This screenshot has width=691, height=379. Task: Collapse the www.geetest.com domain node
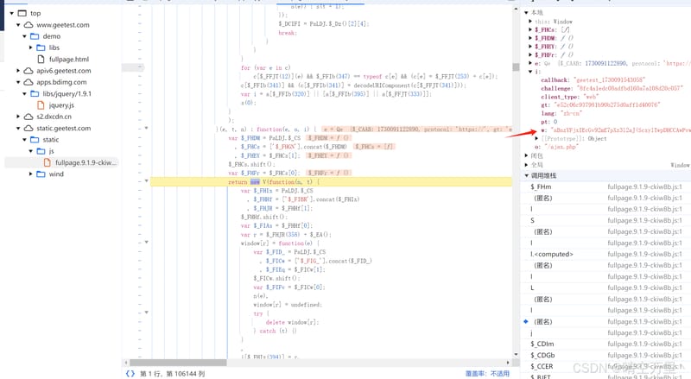pos(18,25)
